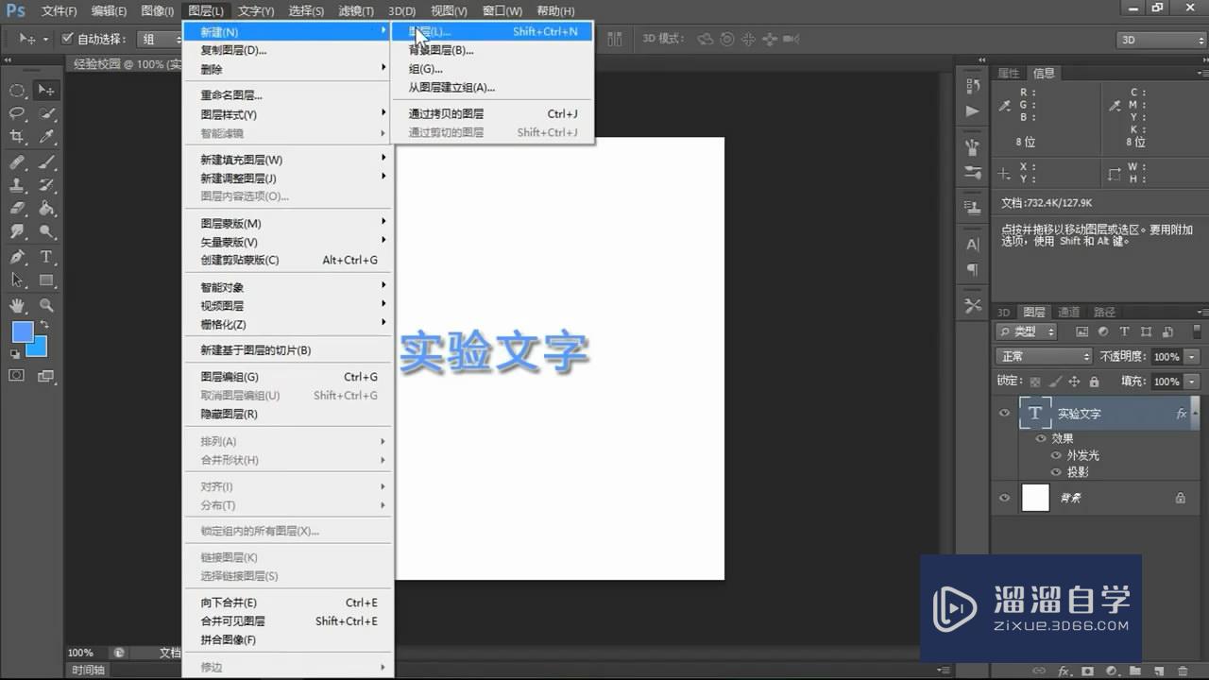
Task: Click the background color swatch
Action: 39,349
